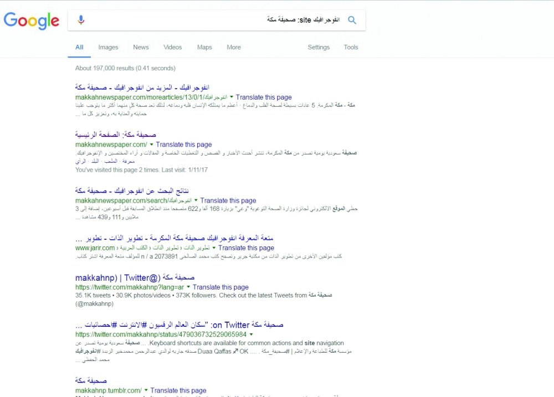Viewport: 554px width, 397px height.
Task: Click the Google logo
Action: (x=32, y=20)
